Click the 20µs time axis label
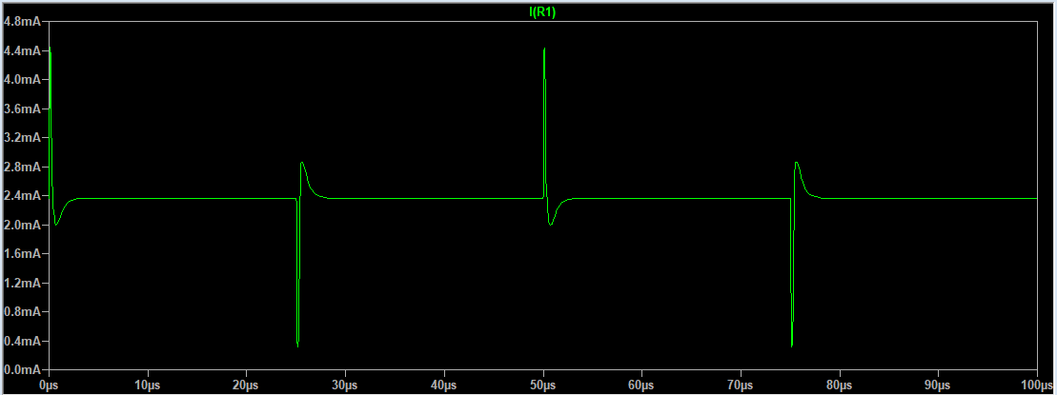Image resolution: width=1057 pixels, height=395 pixels. (247, 385)
